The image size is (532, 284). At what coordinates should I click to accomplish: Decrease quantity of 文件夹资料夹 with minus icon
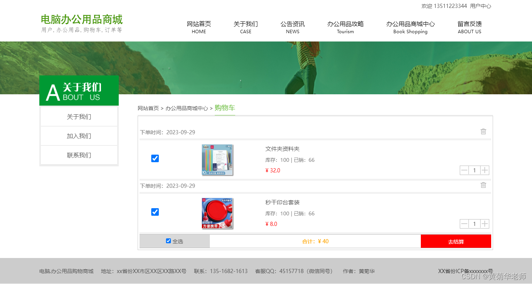pos(464,170)
